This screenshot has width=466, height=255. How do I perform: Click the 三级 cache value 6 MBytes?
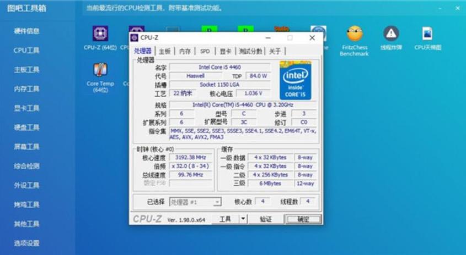coord(270,184)
